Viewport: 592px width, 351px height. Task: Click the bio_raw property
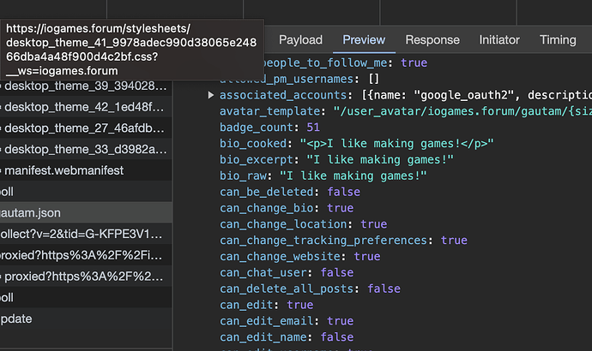click(x=323, y=175)
